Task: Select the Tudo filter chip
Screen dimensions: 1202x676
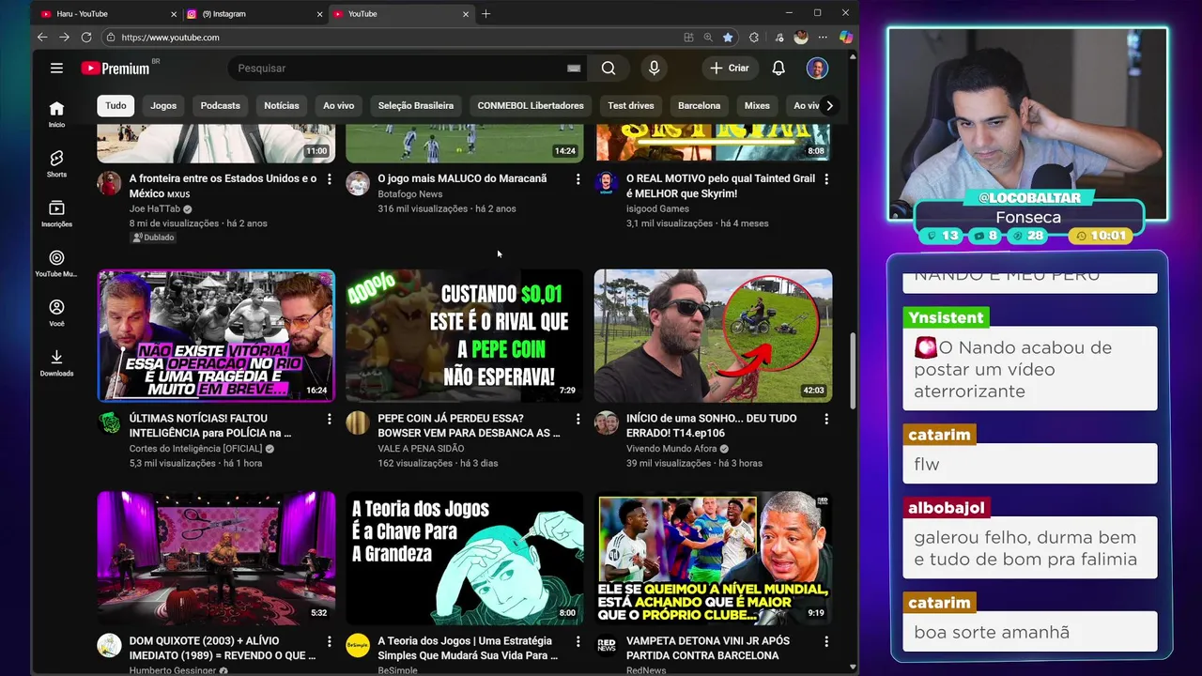Action: pyautogui.click(x=116, y=105)
